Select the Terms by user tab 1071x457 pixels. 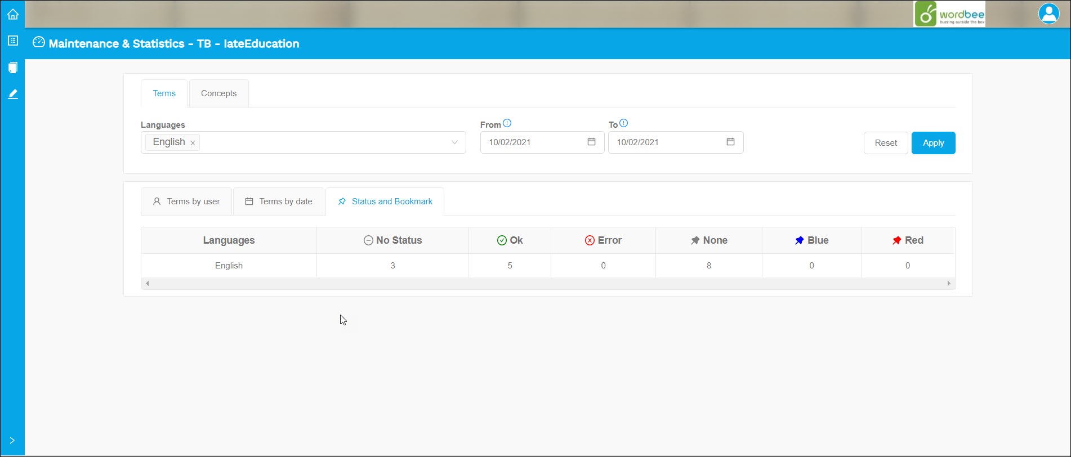(186, 201)
